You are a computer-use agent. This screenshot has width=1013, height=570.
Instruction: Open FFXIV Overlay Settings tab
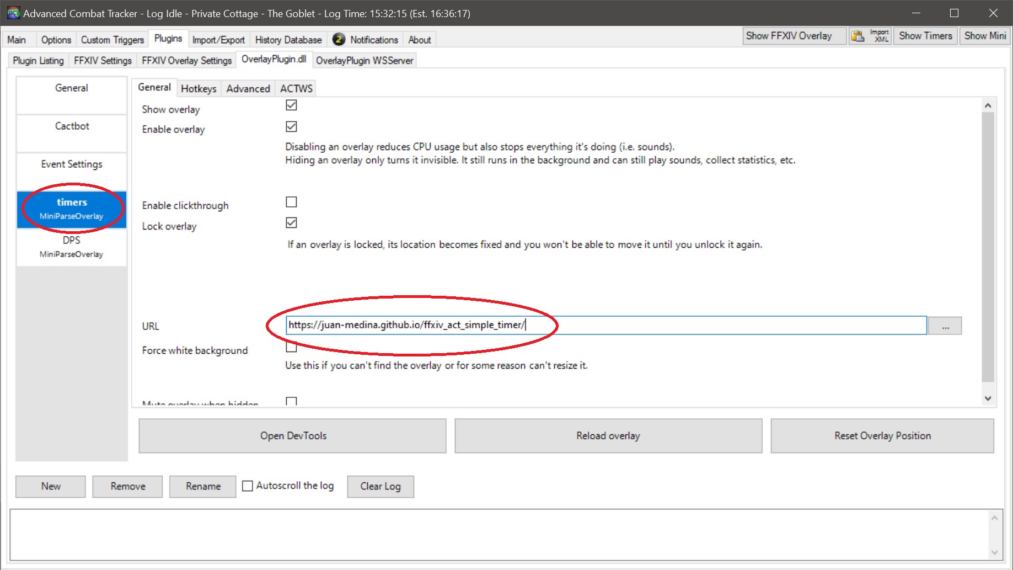click(x=186, y=61)
